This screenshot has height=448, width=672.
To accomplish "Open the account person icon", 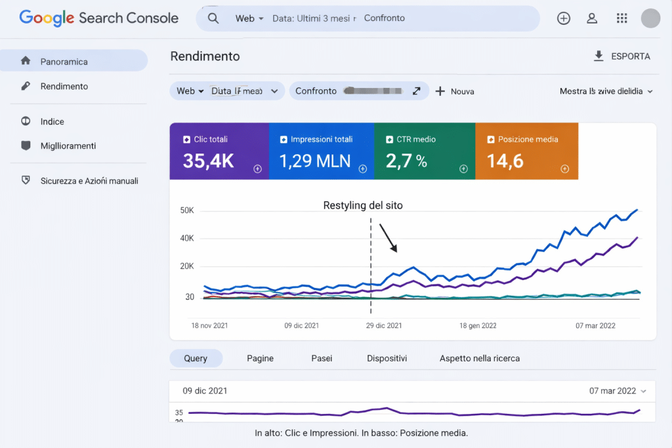I will [x=592, y=18].
